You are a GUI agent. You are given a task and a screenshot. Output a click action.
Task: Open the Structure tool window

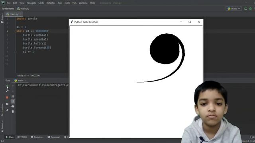click(x=2, y=110)
